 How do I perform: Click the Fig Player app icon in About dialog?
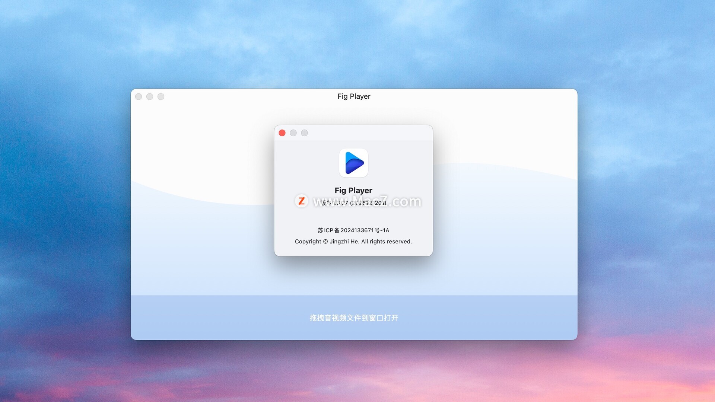(x=353, y=163)
